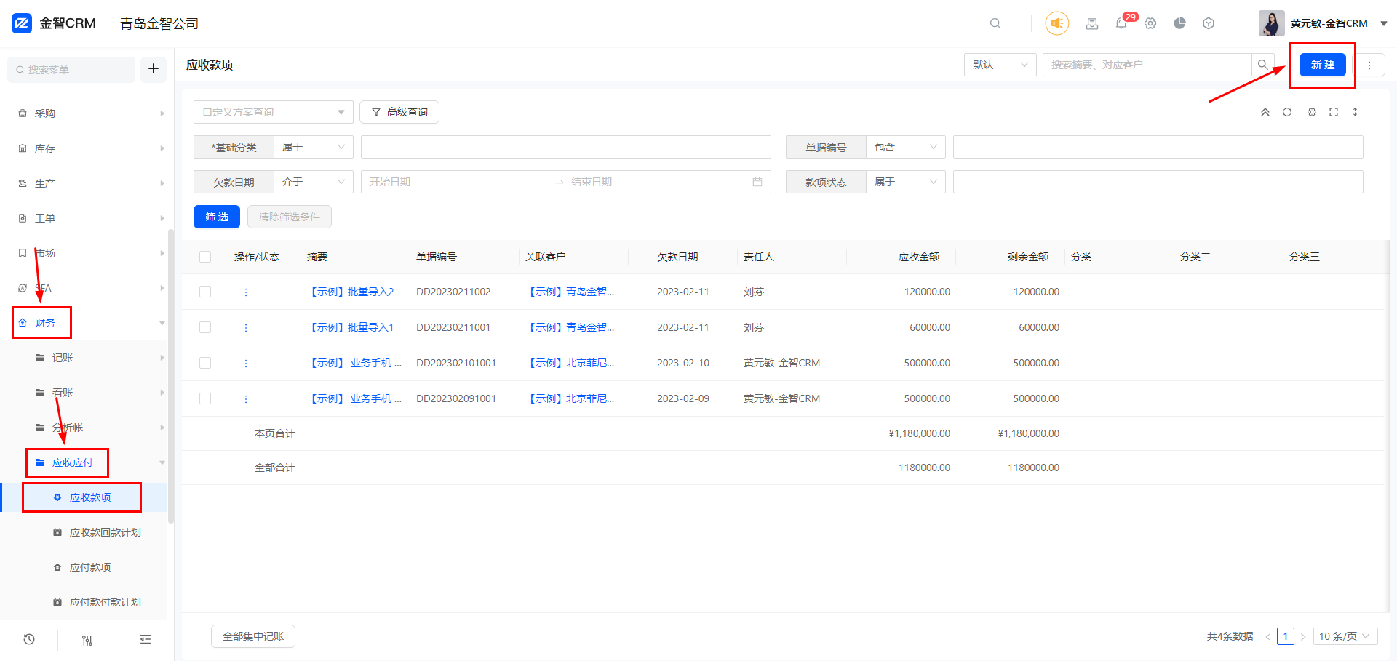Collapse the sidebar with the menu fold icon
Image resolution: width=1397 pixels, height=661 pixels.
click(x=146, y=639)
